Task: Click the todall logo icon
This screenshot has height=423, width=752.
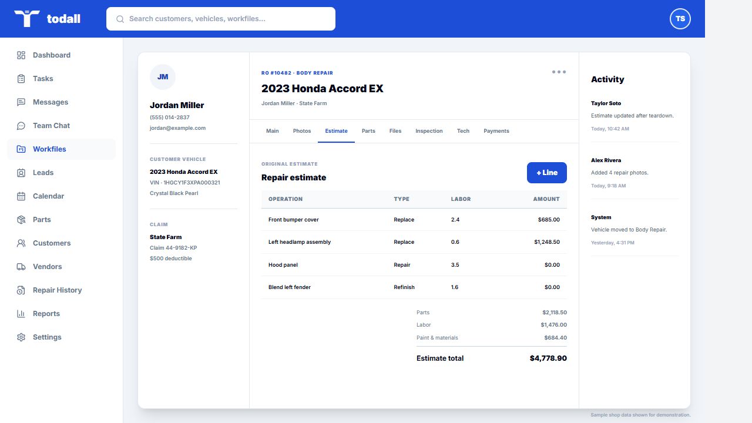Action: tap(27, 18)
